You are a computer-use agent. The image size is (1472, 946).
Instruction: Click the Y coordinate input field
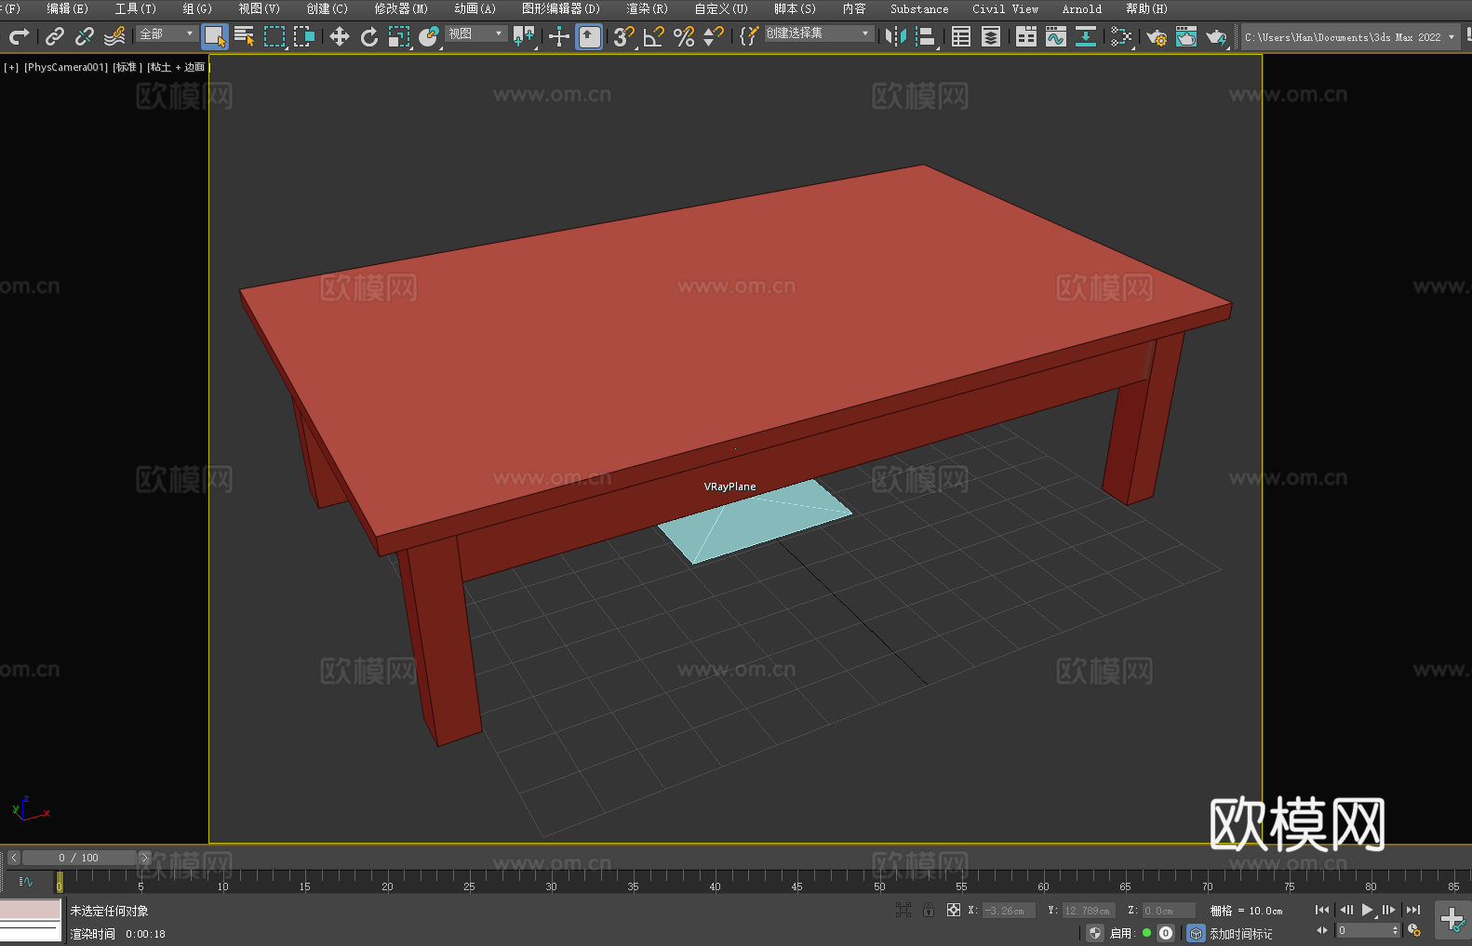click(x=1089, y=911)
